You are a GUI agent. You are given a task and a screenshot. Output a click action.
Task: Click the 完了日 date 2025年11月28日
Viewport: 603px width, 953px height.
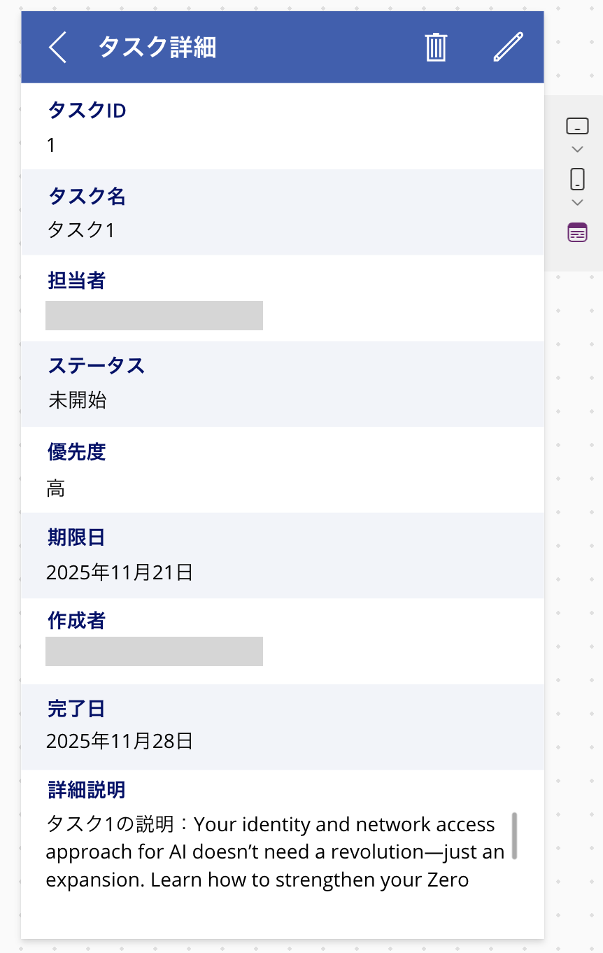click(x=120, y=741)
